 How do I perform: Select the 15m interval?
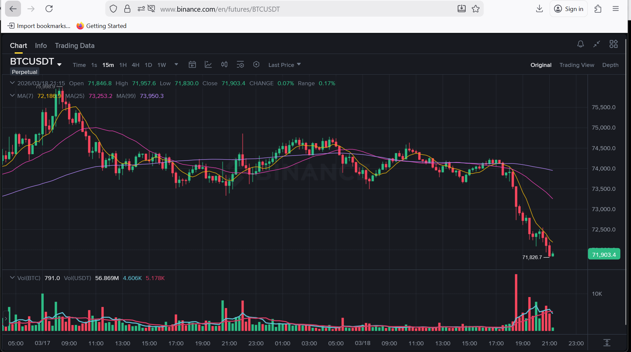pos(108,65)
